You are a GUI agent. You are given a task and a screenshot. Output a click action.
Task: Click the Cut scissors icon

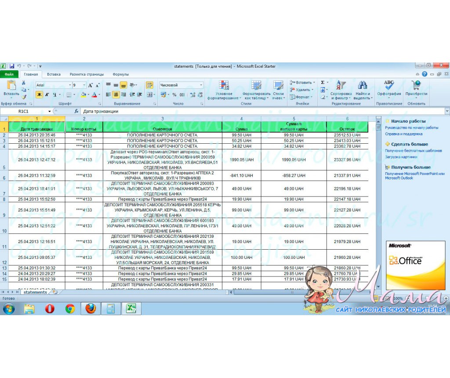[x=24, y=83]
